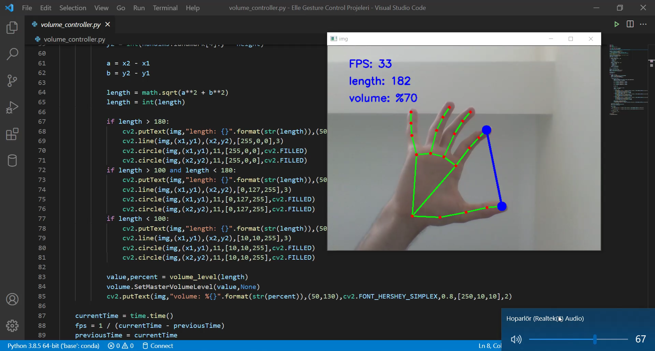
Task: Select Python 3.8.5 interpreter in status bar
Action: coord(54,346)
